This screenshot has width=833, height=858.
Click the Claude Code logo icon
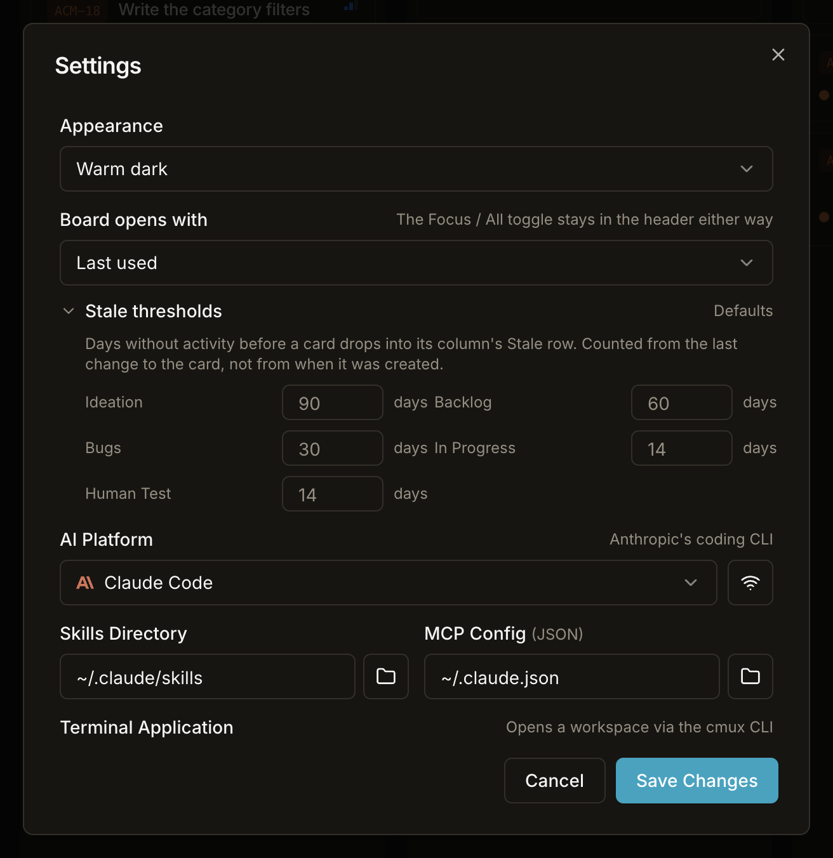coord(85,583)
